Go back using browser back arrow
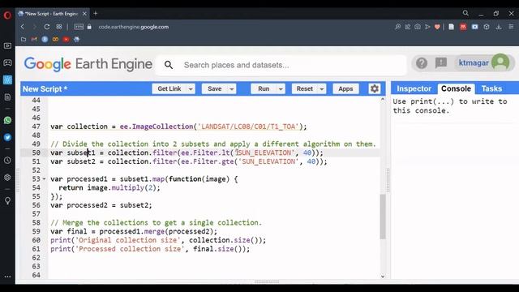The height and width of the screenshot is (292, 519). pyautogui.click(x=23, y=27)
